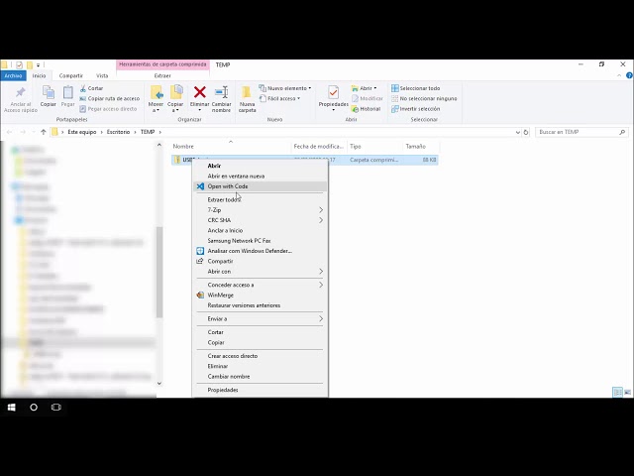This screenshot has height=476, width=634.
Task: Expand the Abrir con submenu
Action: click(x=260, y=271)
